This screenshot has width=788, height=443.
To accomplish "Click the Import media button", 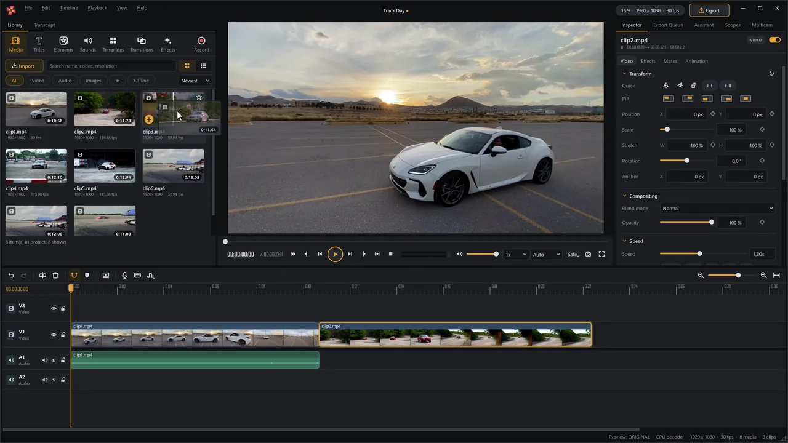I will [x=23, y=66].
